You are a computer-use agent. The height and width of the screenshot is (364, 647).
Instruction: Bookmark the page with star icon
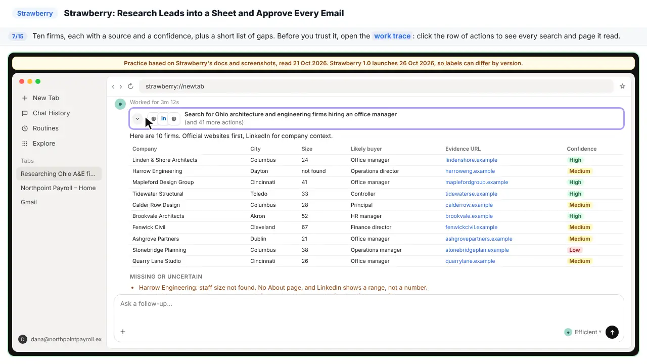(x=623, y=86)
